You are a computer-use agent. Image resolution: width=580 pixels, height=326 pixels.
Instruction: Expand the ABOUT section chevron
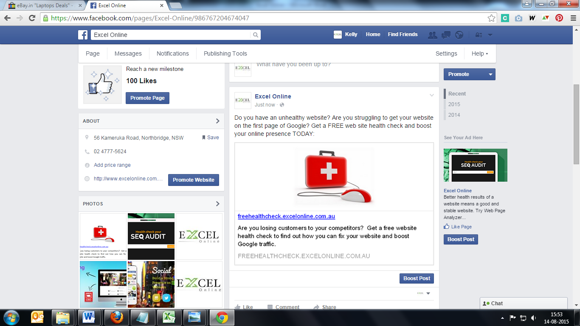coord(217,121)
